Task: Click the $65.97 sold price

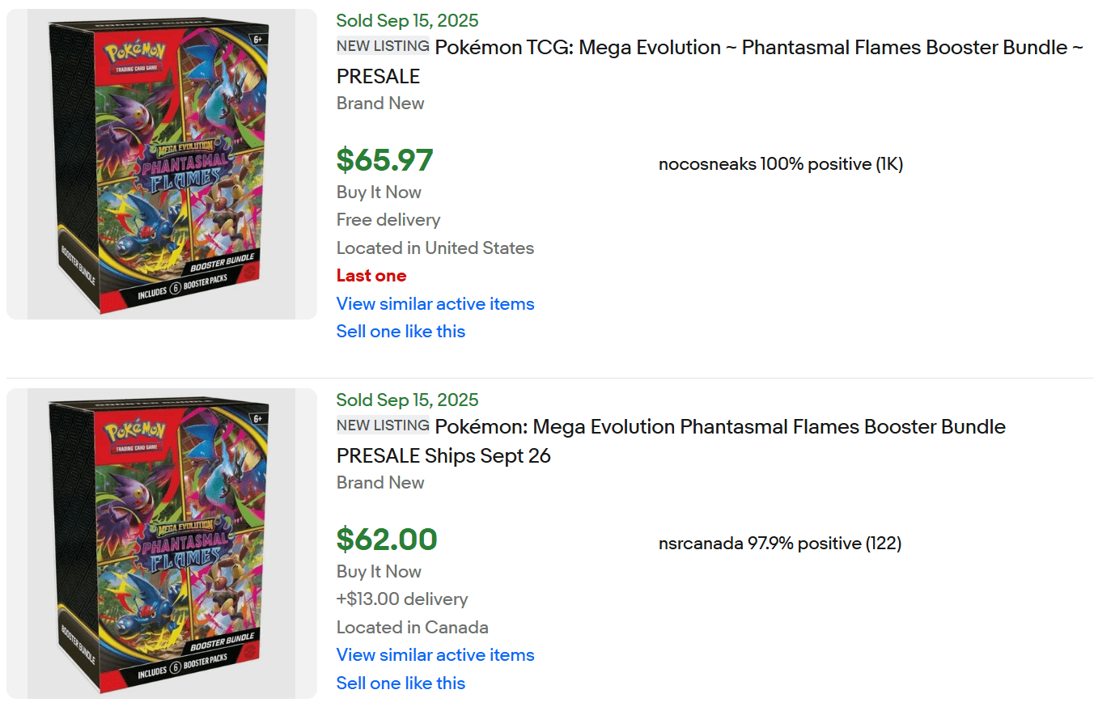Action: coord(384,160)
